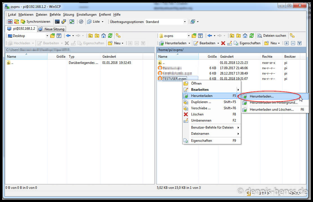This screenshot has width=313, height=202.
Task: Choose Bearbeiten from the context menu
Action: point(212,90)
